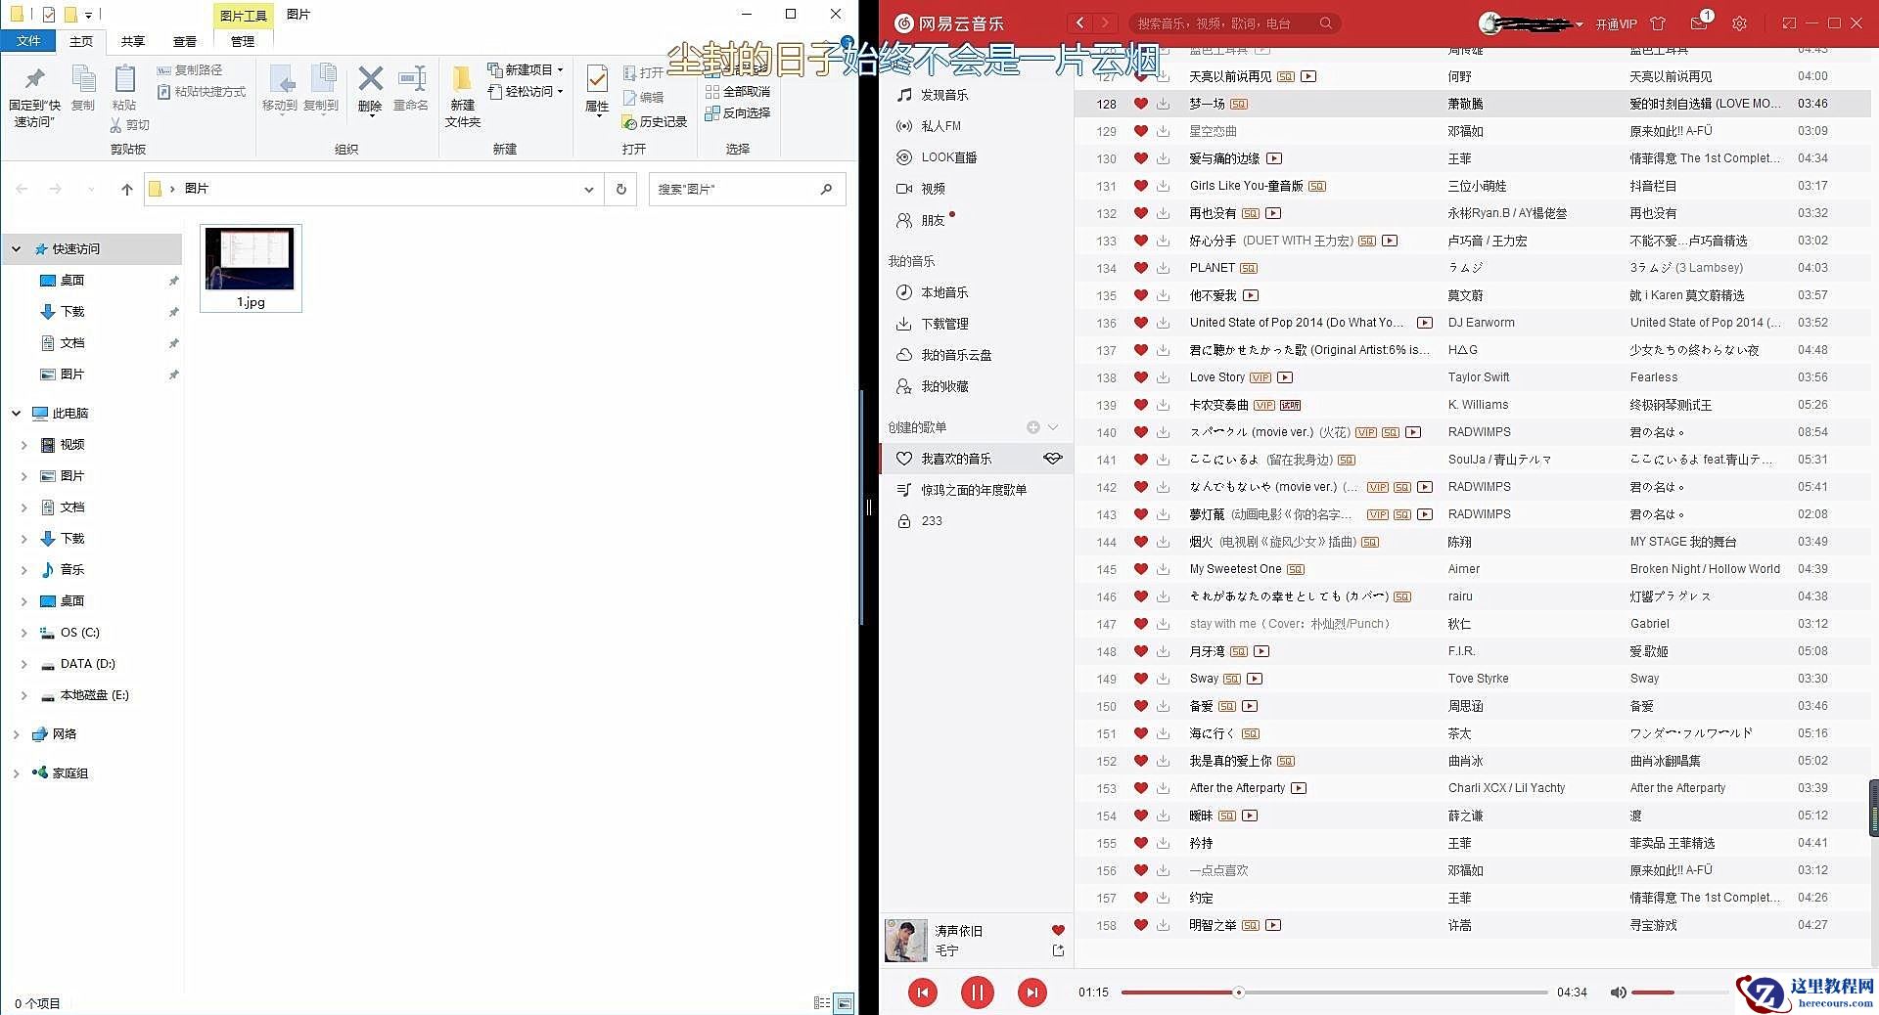Click the search magnifier in the music app

click(1326, 22)
